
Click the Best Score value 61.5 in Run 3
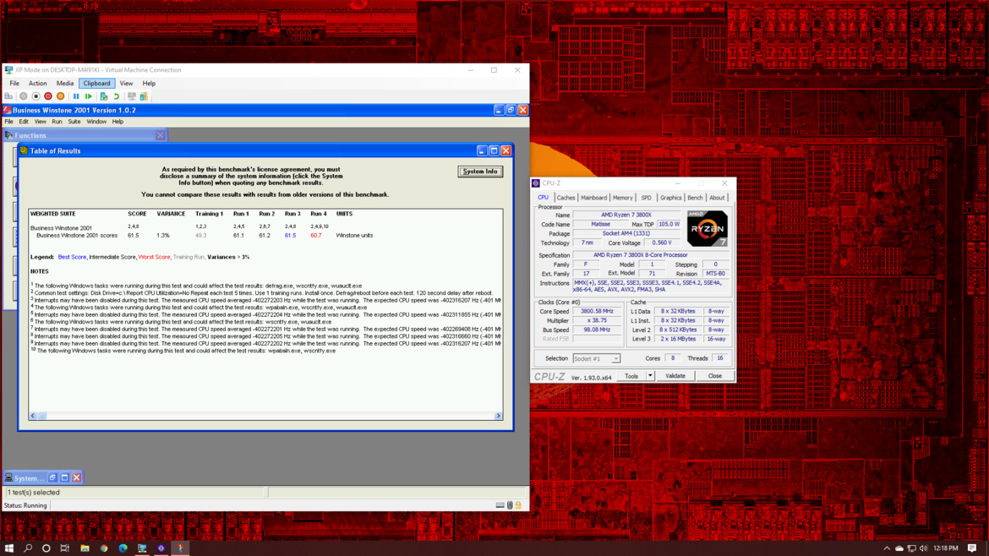pyautogui.click(x=290, y=235)
